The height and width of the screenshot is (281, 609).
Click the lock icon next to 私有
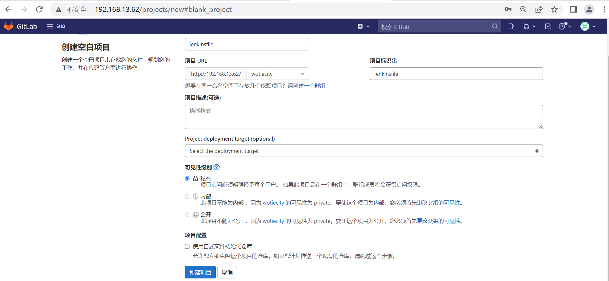coord(195,178)
